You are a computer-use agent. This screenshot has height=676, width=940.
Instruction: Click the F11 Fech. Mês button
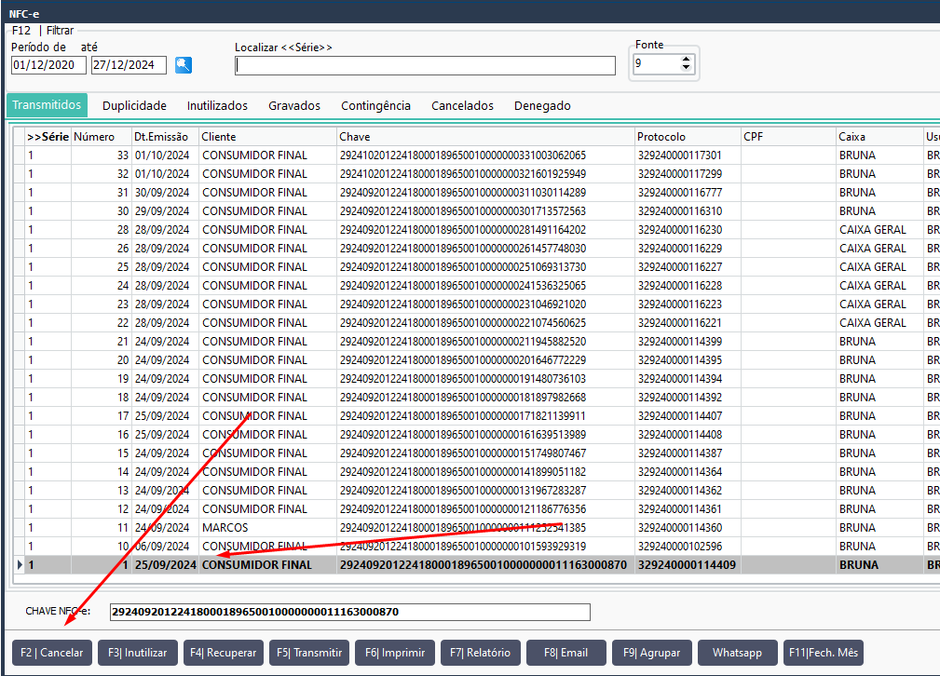[x=823, y=653]
